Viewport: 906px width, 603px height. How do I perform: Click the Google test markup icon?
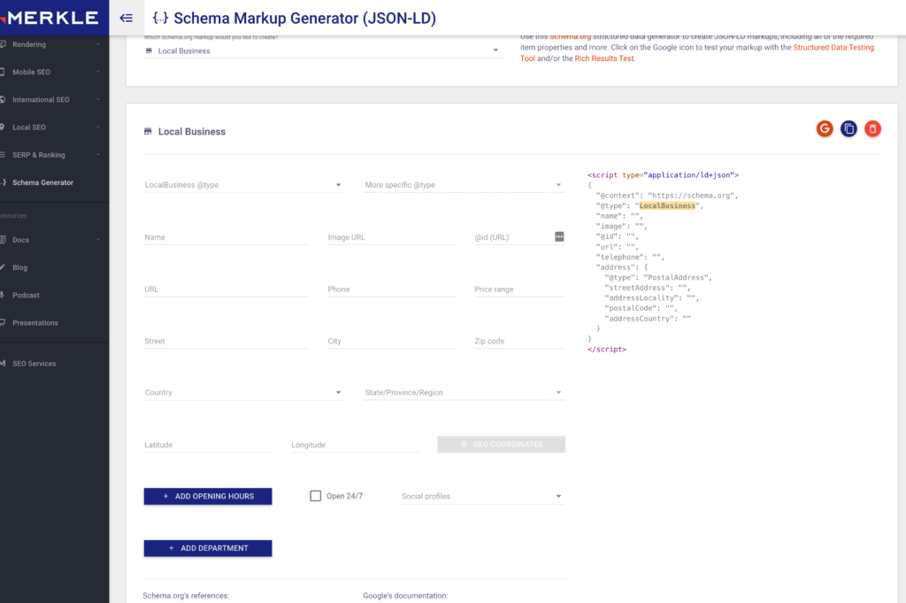(825, 129)
